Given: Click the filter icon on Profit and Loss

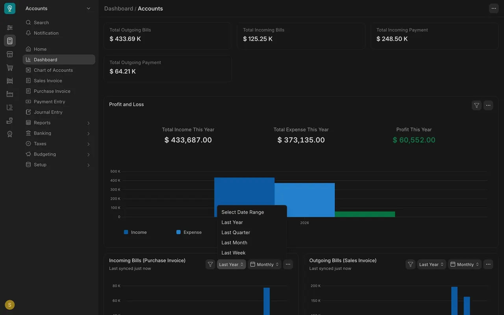Looking at the screenshot, I should tap(476, 105).
